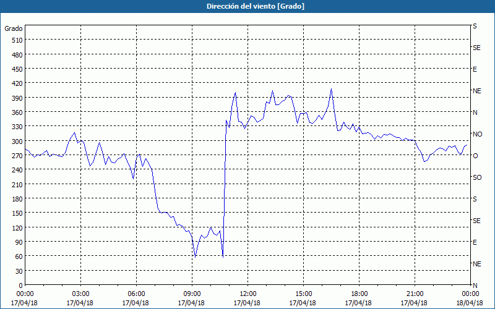Select the 09:00 time axis label

192,294
